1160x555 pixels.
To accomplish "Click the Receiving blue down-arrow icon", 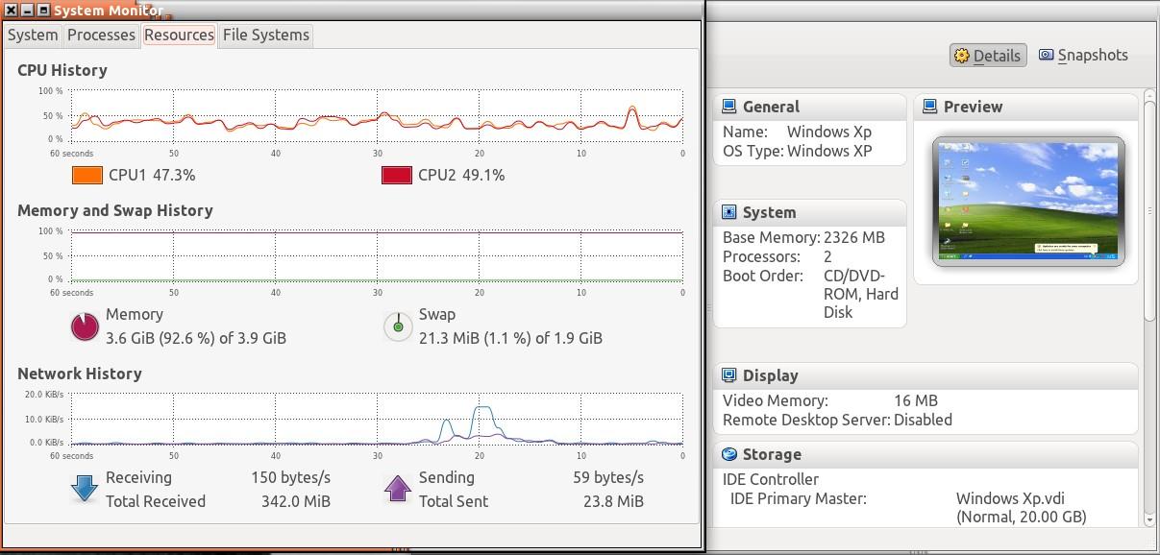I will tap(84, 489).
